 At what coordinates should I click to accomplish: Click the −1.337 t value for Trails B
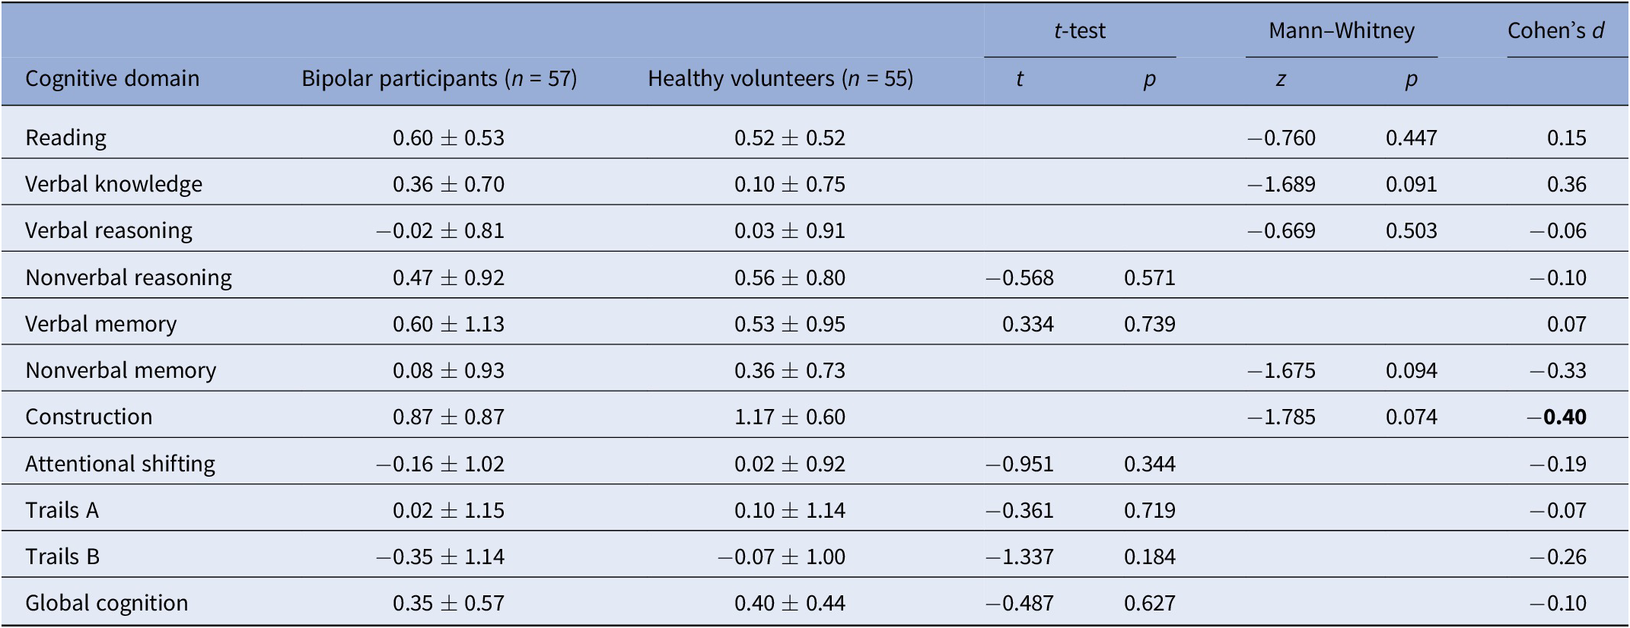coord(1020,557)
